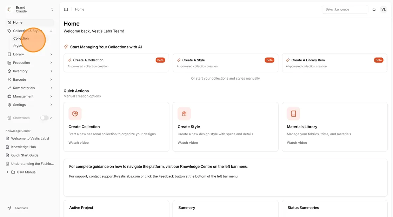
Task: Click the Inventory cube icon in sidebar
Action: click(9, 71)
